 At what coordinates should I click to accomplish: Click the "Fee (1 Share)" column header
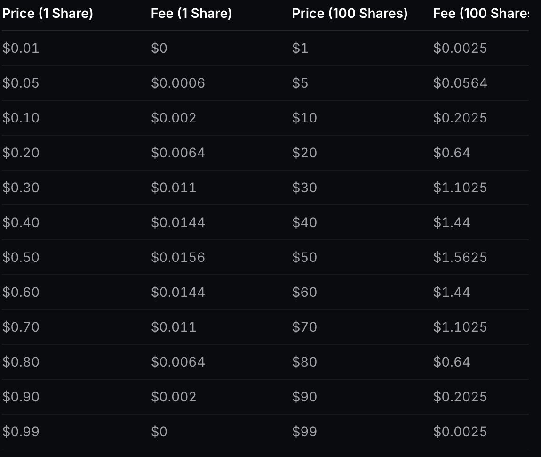tap(191, 14)
